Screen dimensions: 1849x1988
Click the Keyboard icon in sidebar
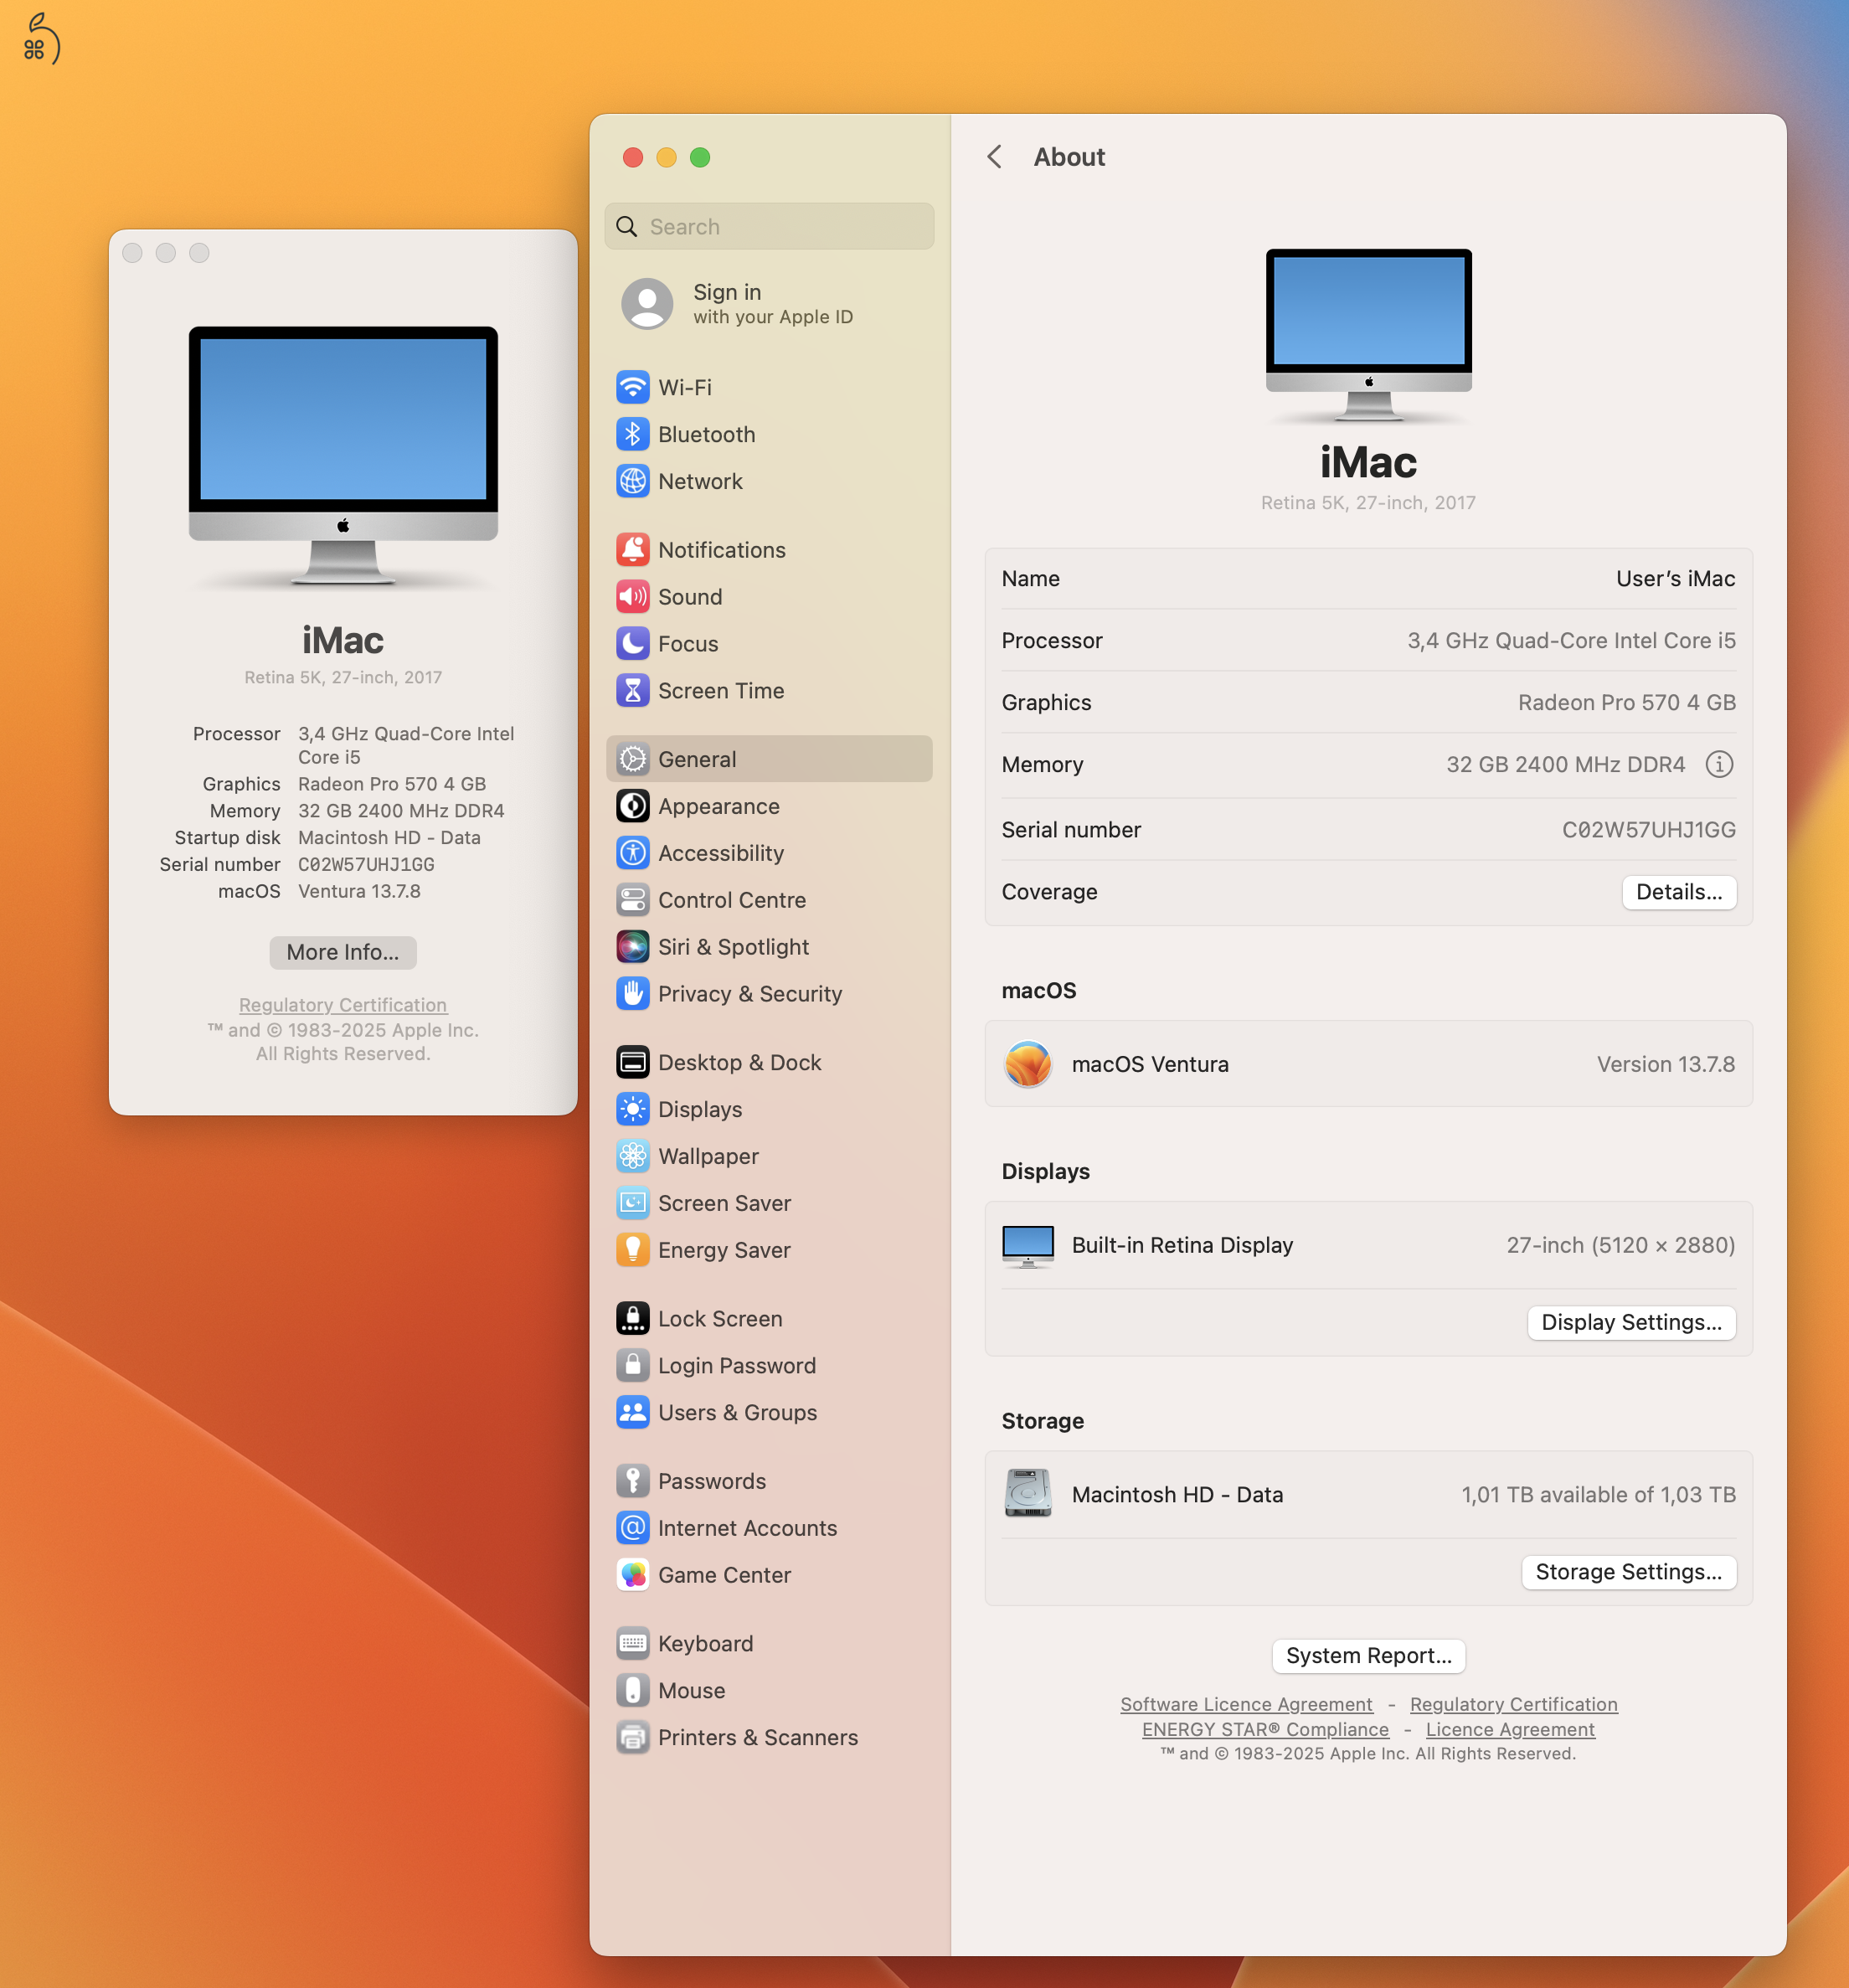(632, 1643)
